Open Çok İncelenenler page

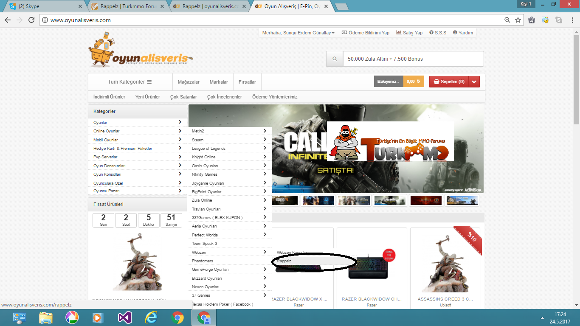pos(225,97)
